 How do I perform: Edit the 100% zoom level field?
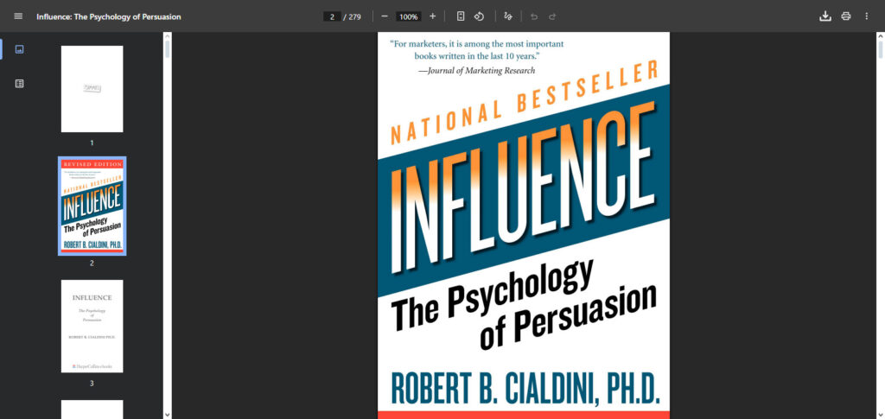click(408, 17)
